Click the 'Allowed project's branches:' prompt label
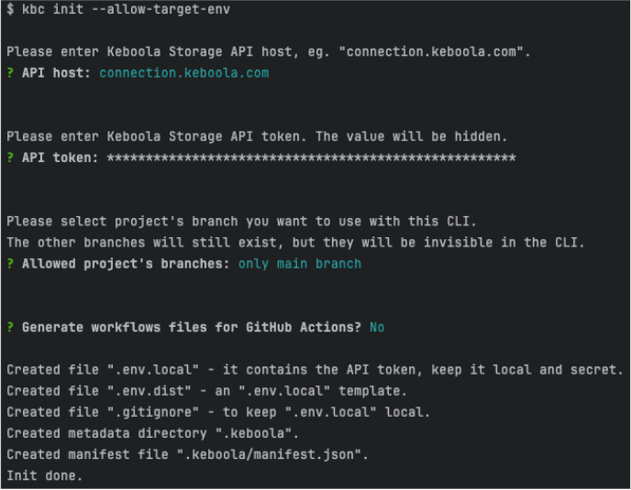 [126, 264]
